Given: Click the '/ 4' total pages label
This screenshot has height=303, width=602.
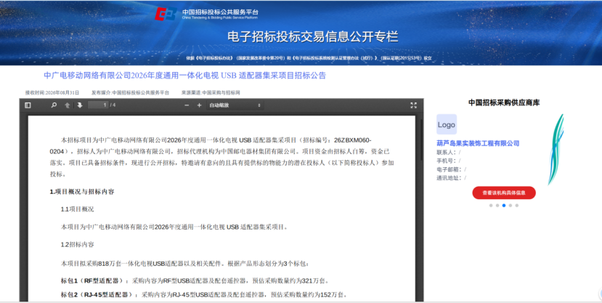Looking at the screenshot, I should coord(113,105).
